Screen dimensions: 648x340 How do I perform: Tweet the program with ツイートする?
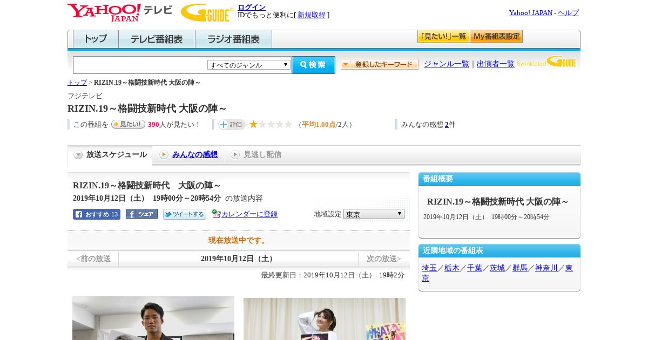click(185, 214)
